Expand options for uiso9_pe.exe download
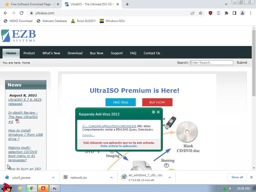This screenshot has width=256, height=192. [x=53, y=177]
